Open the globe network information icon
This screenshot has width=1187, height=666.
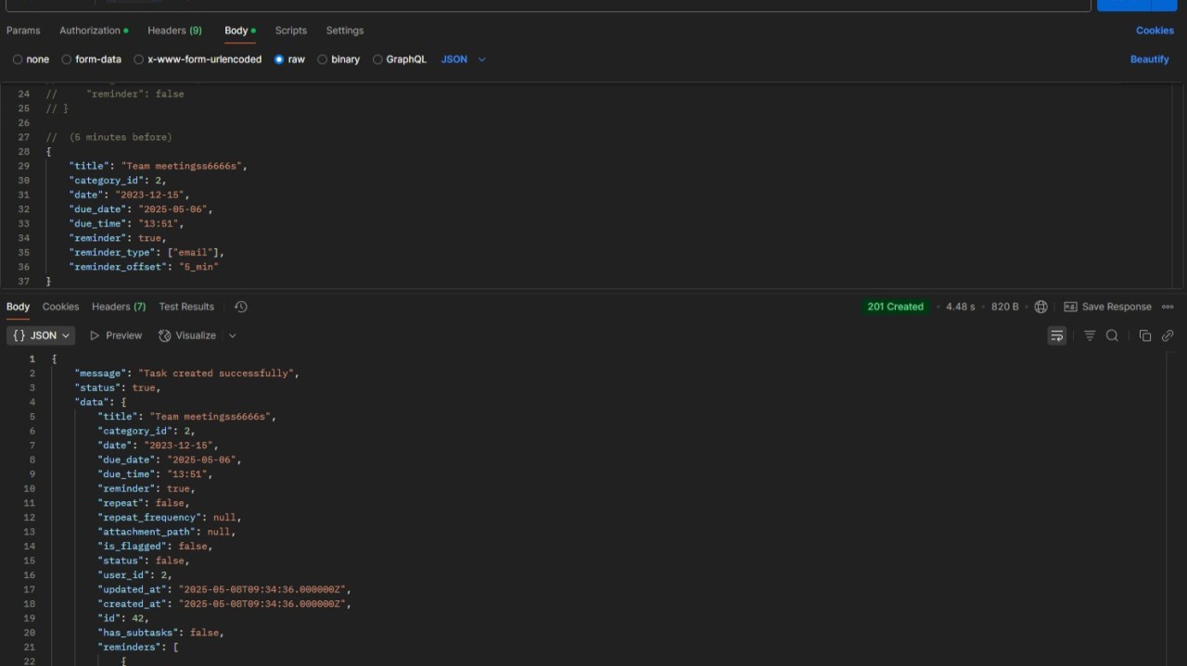coord(1040,306)
